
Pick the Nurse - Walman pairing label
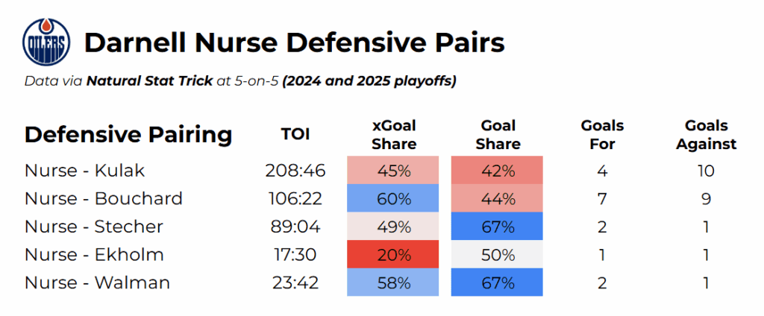coord(97,282)
